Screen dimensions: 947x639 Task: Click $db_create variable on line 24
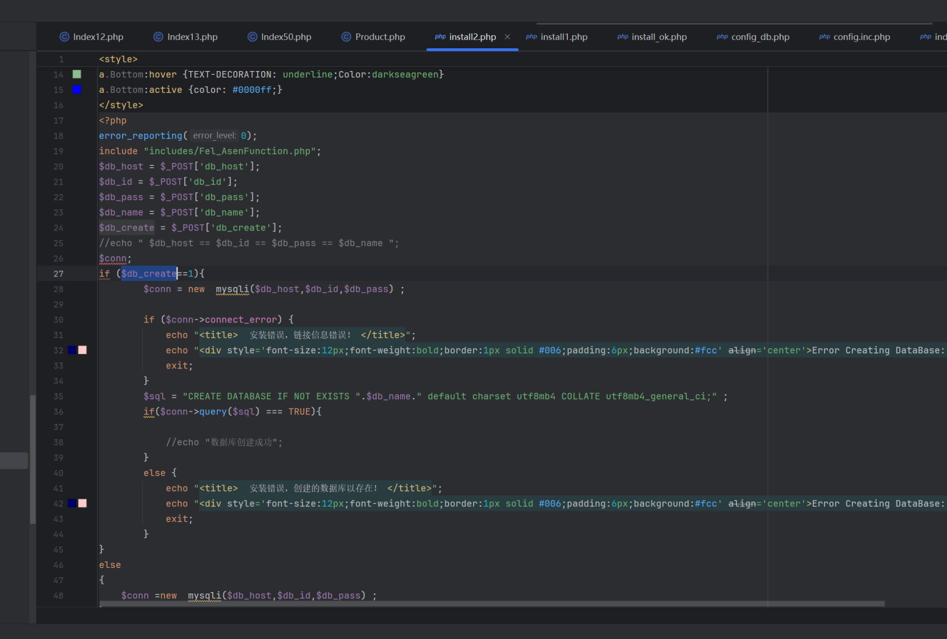pyautogui.click(x=126, y=228)
